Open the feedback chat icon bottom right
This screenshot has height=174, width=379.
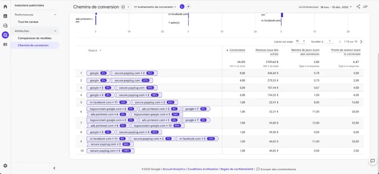tap(372, 161)
